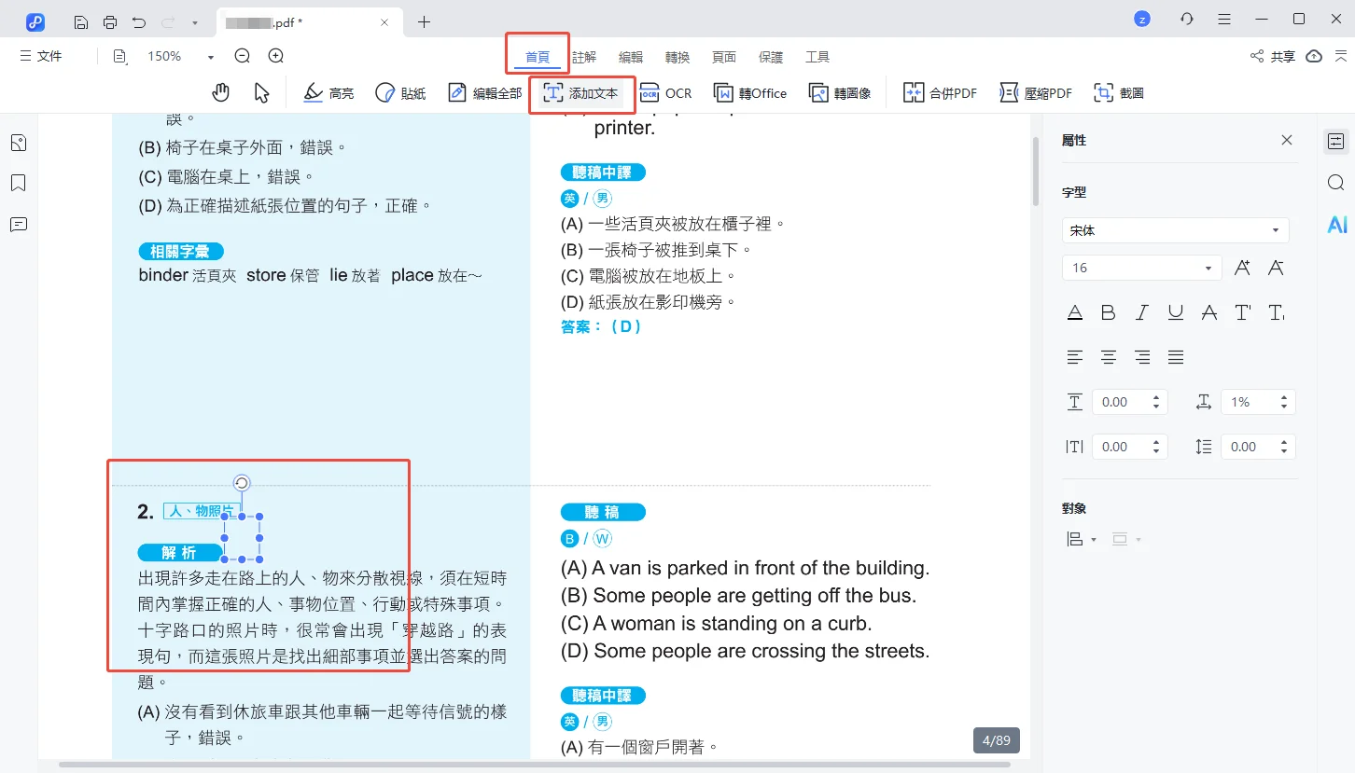The width and height of the screenshot is (1355, 773).
Task: Click the font color A button
Action: 1075,313
